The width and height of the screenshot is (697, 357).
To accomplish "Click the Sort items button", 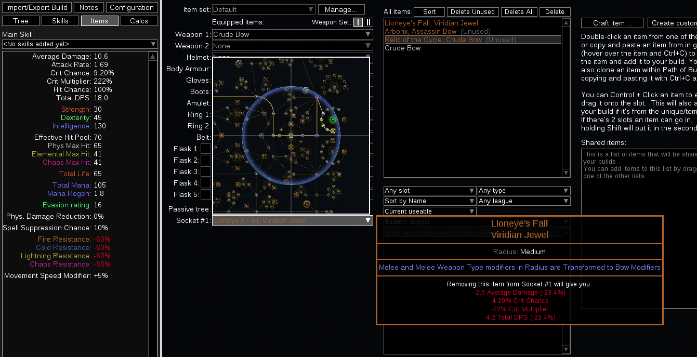I will click(x=429, y=11).
